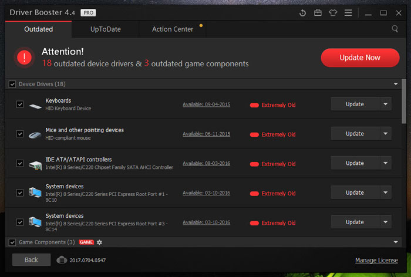
Task: Click the search magnifier icon
Action: pos(395,29)
